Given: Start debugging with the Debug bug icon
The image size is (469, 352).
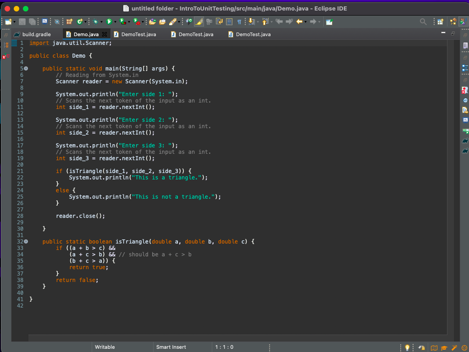Looking at the screenshot, I should click(x=96, y=22).
